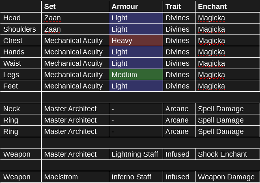260x183 pixels.
Task: Click the Enchant header cell
Action: (x=228, y=6)
